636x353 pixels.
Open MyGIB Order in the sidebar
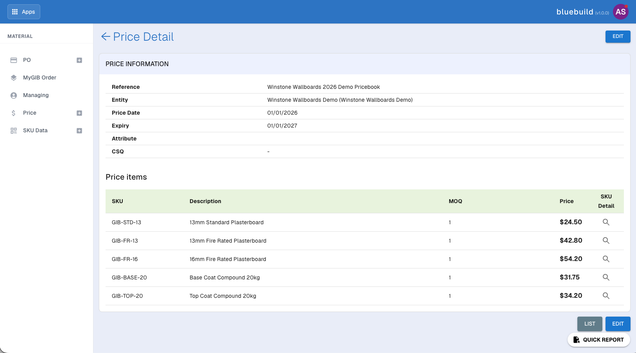coord(39,77)
